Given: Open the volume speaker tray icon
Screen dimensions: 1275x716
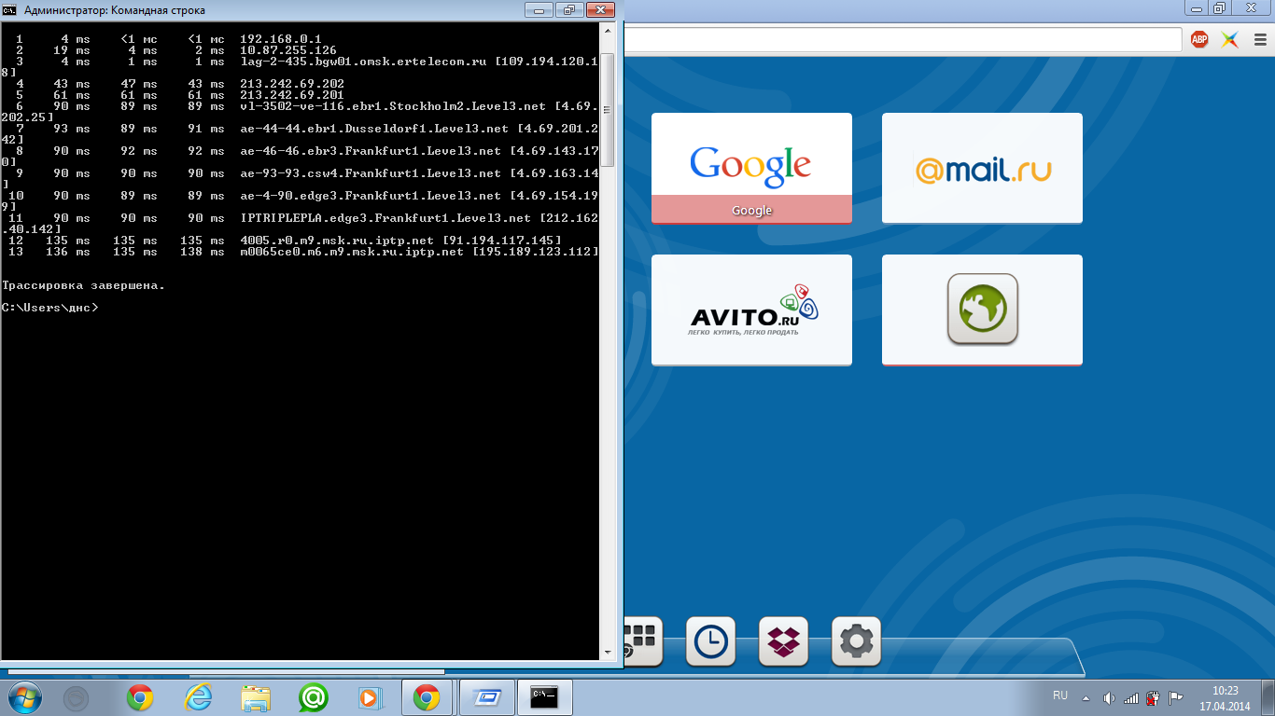Looking at the screenshot, I should [1109, 697].
